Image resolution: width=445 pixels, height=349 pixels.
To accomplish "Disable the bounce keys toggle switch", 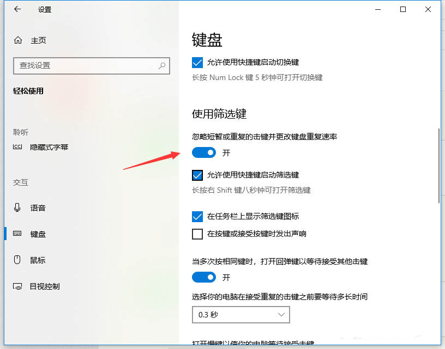I will point(204,277).
